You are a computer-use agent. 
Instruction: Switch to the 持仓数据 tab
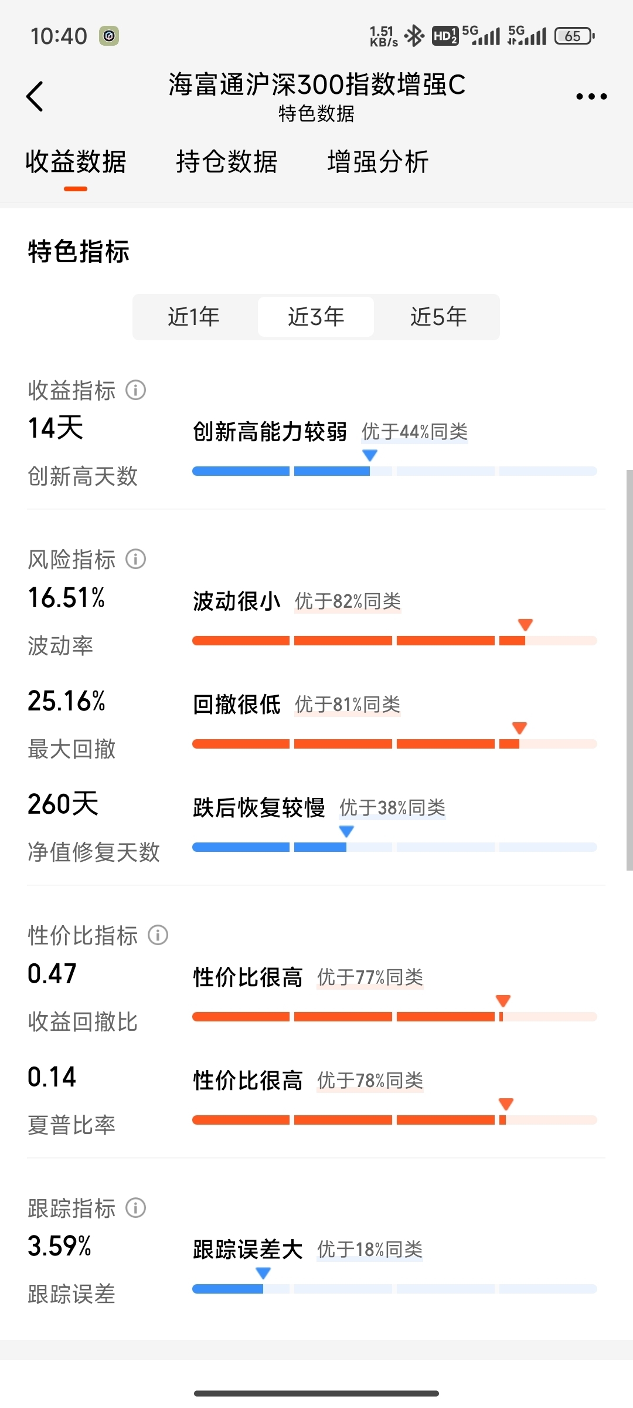(x=227, y=162)
